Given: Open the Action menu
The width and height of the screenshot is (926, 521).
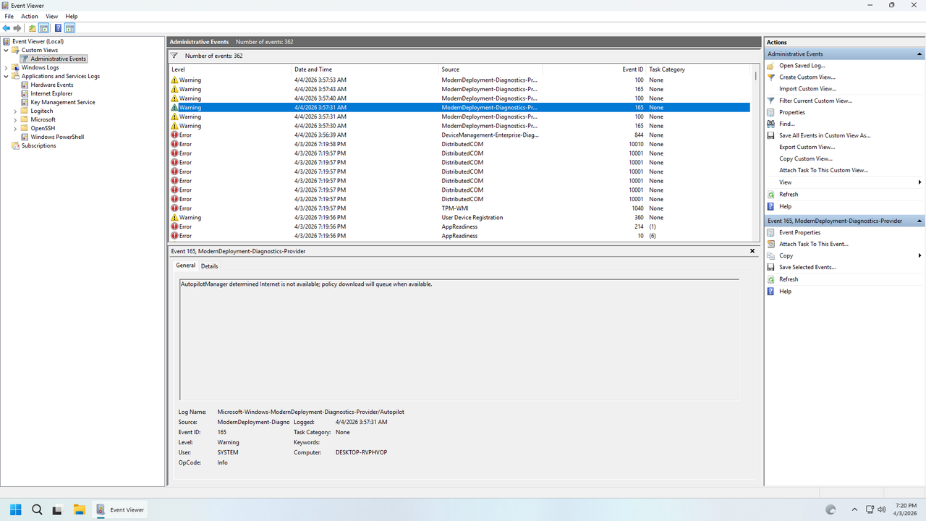Looking at the screenshot, I should (30, 16).
